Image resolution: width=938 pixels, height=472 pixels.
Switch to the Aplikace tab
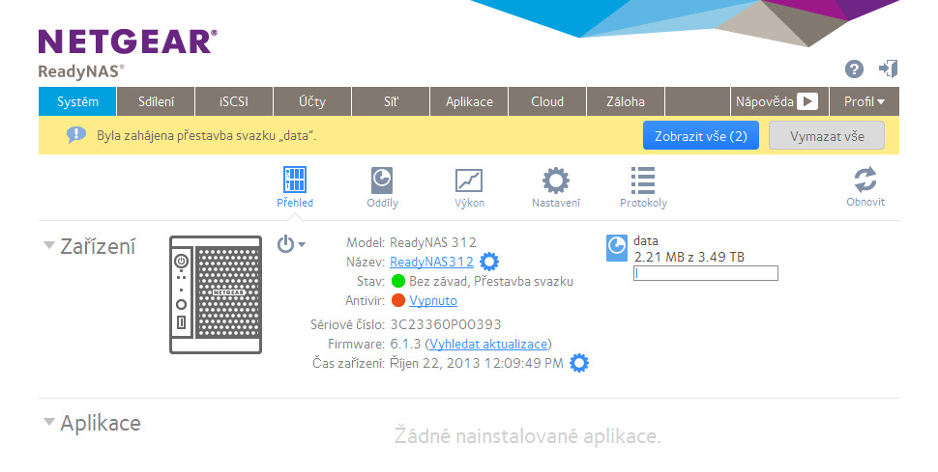point(469,101)
